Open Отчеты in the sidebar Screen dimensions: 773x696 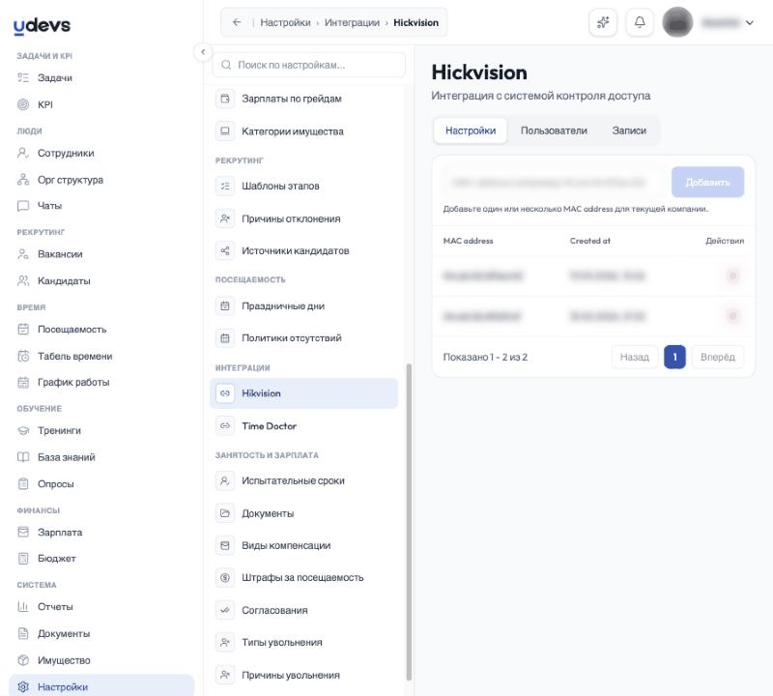click(101, 607)
